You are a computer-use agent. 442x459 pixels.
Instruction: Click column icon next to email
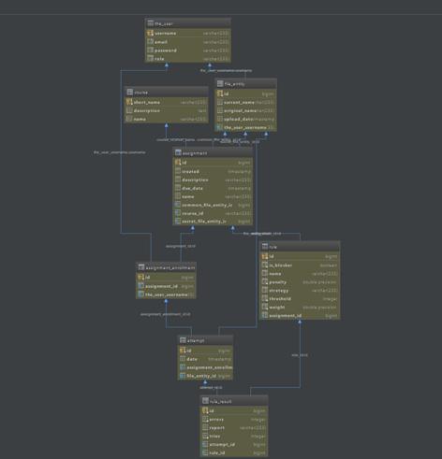tap(150, 42)
